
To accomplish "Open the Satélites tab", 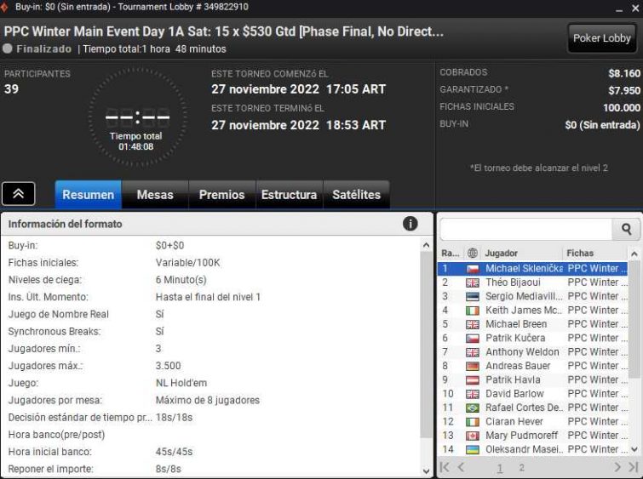I will coord(356,195).
